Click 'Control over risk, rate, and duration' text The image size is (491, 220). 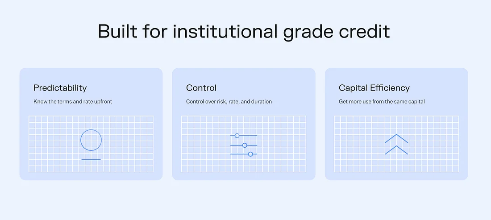click(x=229, y=102)
